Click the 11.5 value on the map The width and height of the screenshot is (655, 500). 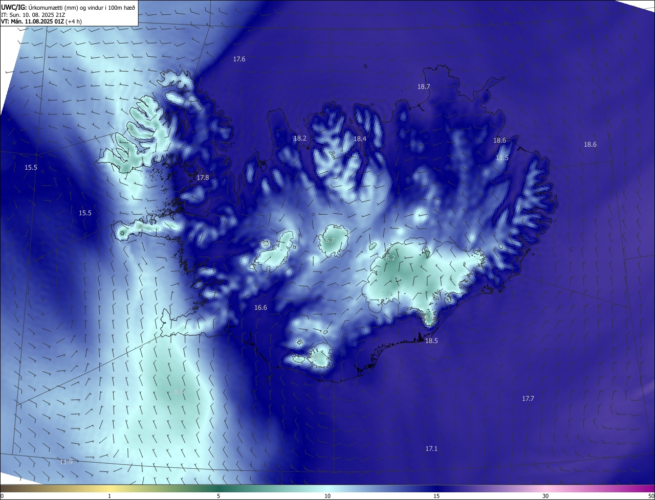[502, 158]
